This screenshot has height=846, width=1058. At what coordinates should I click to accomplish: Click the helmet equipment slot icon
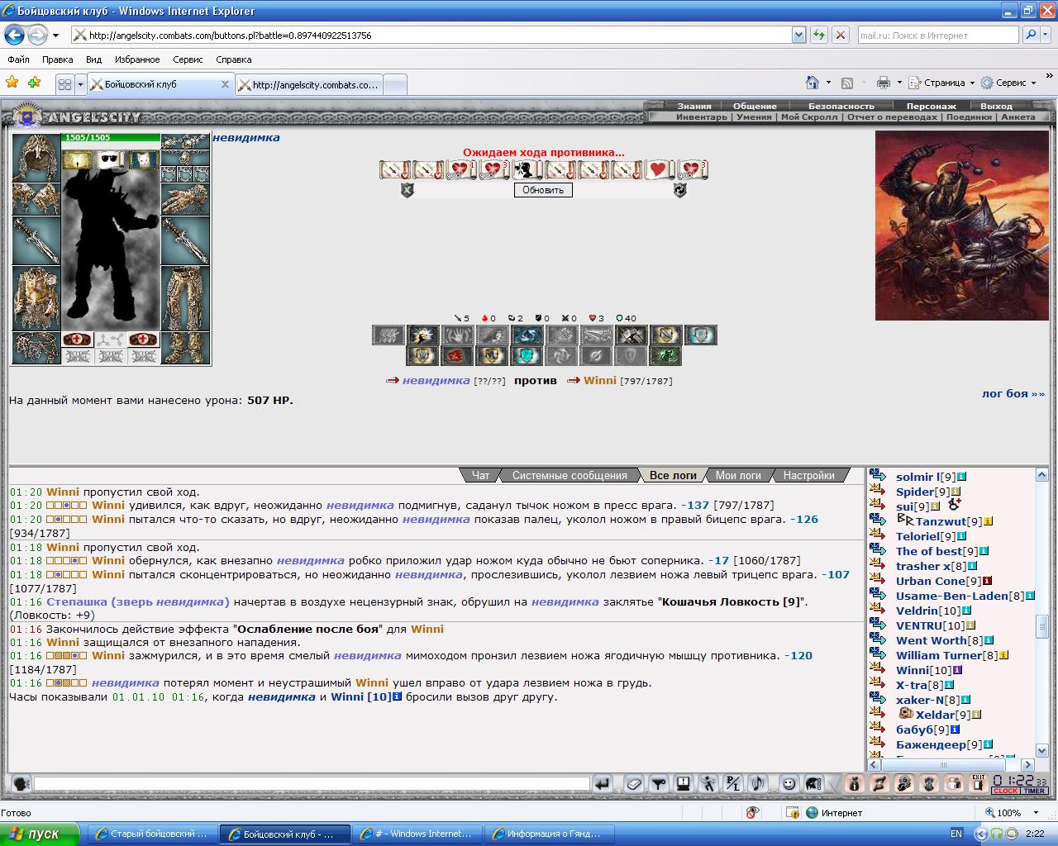pos(36,157)
